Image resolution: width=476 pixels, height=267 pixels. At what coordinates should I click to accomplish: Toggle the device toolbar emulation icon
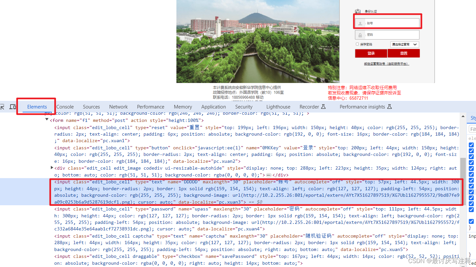point(13,106)
